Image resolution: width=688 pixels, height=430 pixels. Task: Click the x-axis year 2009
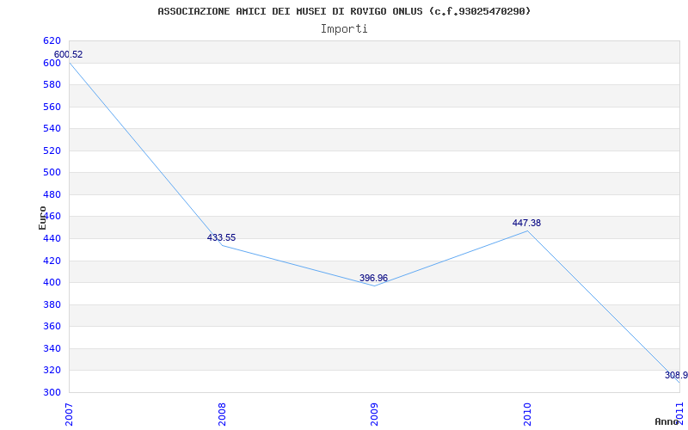(x=374, y=415)
